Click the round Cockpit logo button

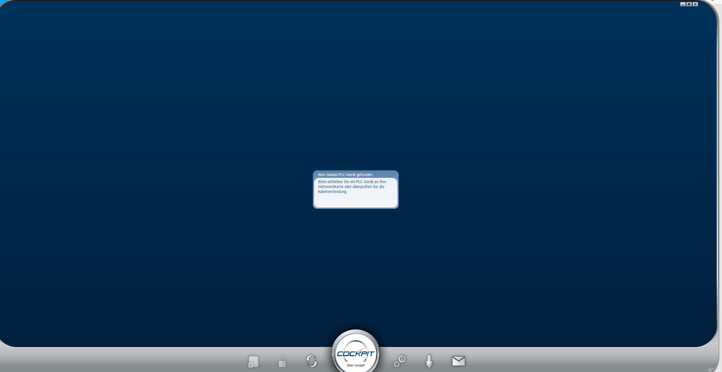355,354
